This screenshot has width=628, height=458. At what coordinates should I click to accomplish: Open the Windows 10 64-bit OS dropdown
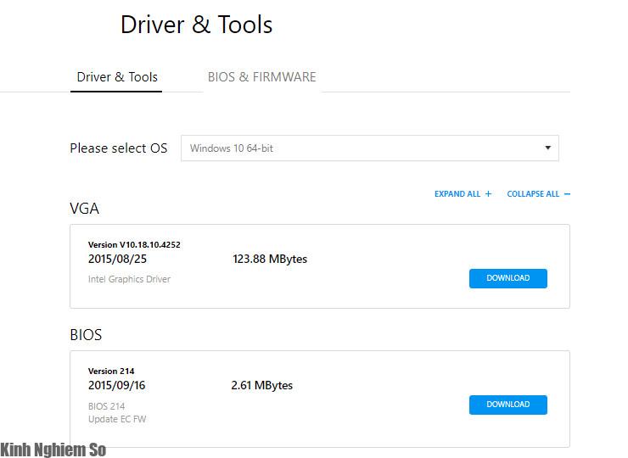(370, 148)
